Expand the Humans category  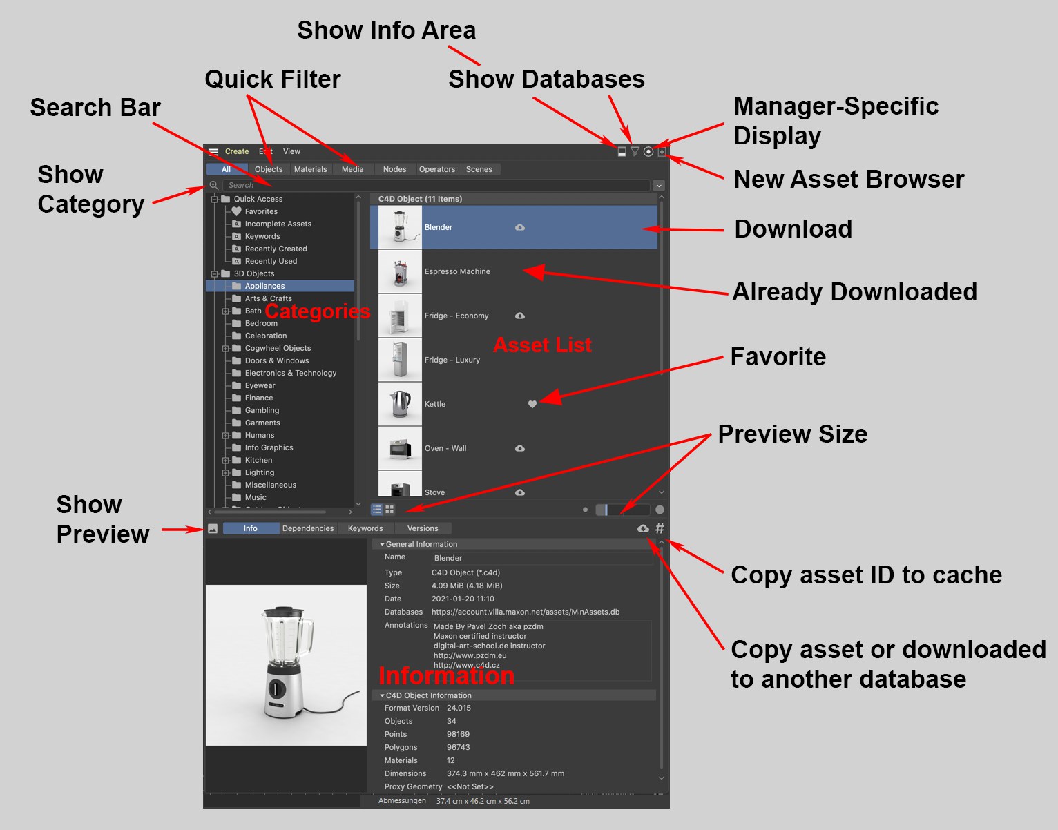226,435
